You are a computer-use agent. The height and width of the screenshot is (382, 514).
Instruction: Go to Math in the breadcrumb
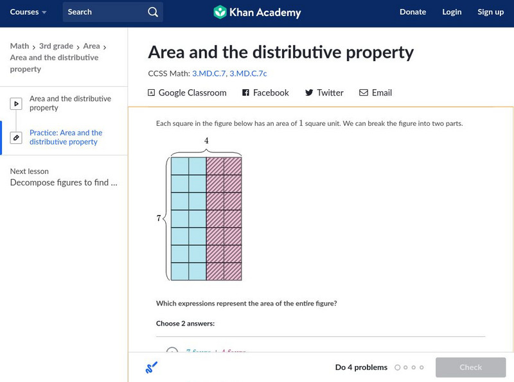click(19, 46)
